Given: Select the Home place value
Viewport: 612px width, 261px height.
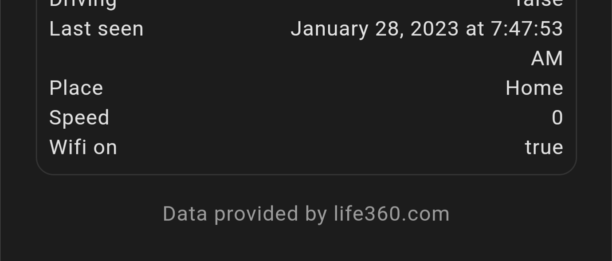Looking at the screenshot, I should (535, 88).
